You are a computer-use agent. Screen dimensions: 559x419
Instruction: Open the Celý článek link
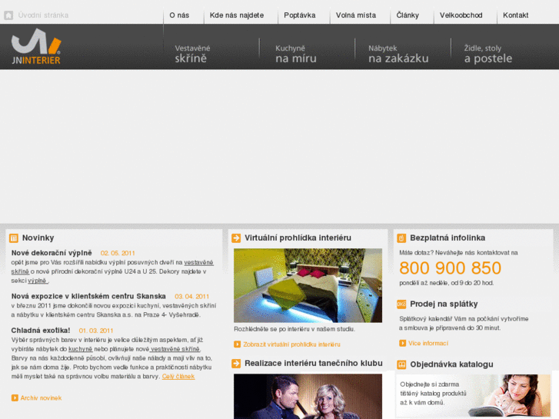(x=178, y=376)
